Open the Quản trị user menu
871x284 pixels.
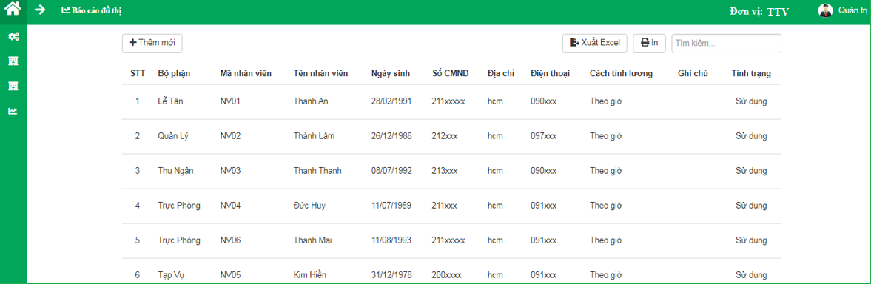point(852,10)
